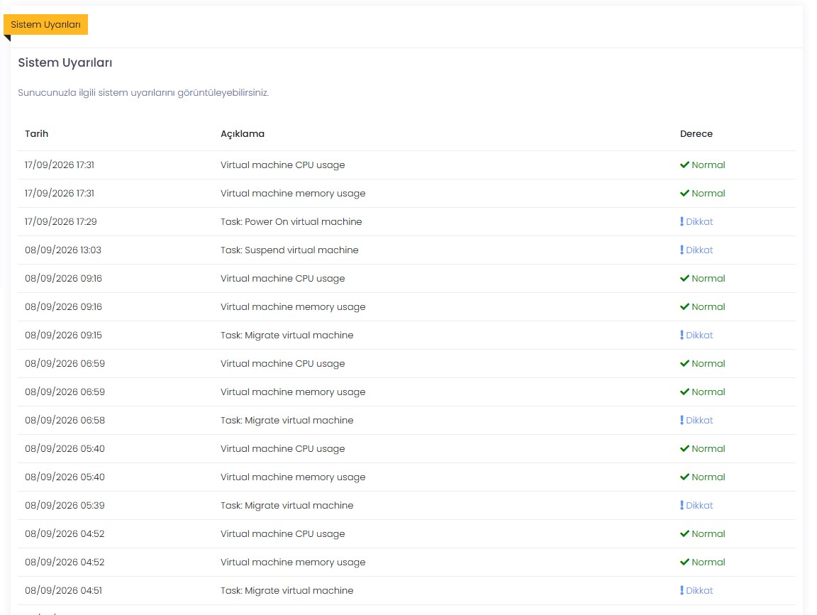Image resolution: width=817 pixels, height=615 pixels.
Task: Click the exclamation icon in the 06:58 Migrate row
Action: pyautogui.click(x=682, y=420)
